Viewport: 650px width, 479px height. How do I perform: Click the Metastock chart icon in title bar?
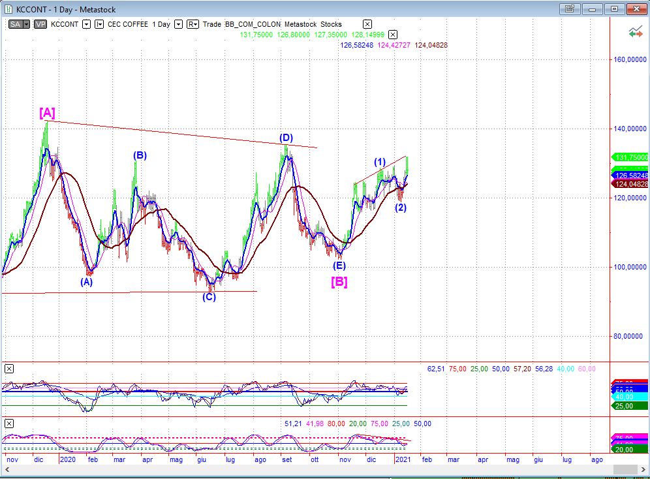click(x=8, y=8)
